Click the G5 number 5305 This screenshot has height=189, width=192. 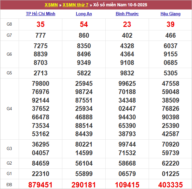click(x=170, y=73)
